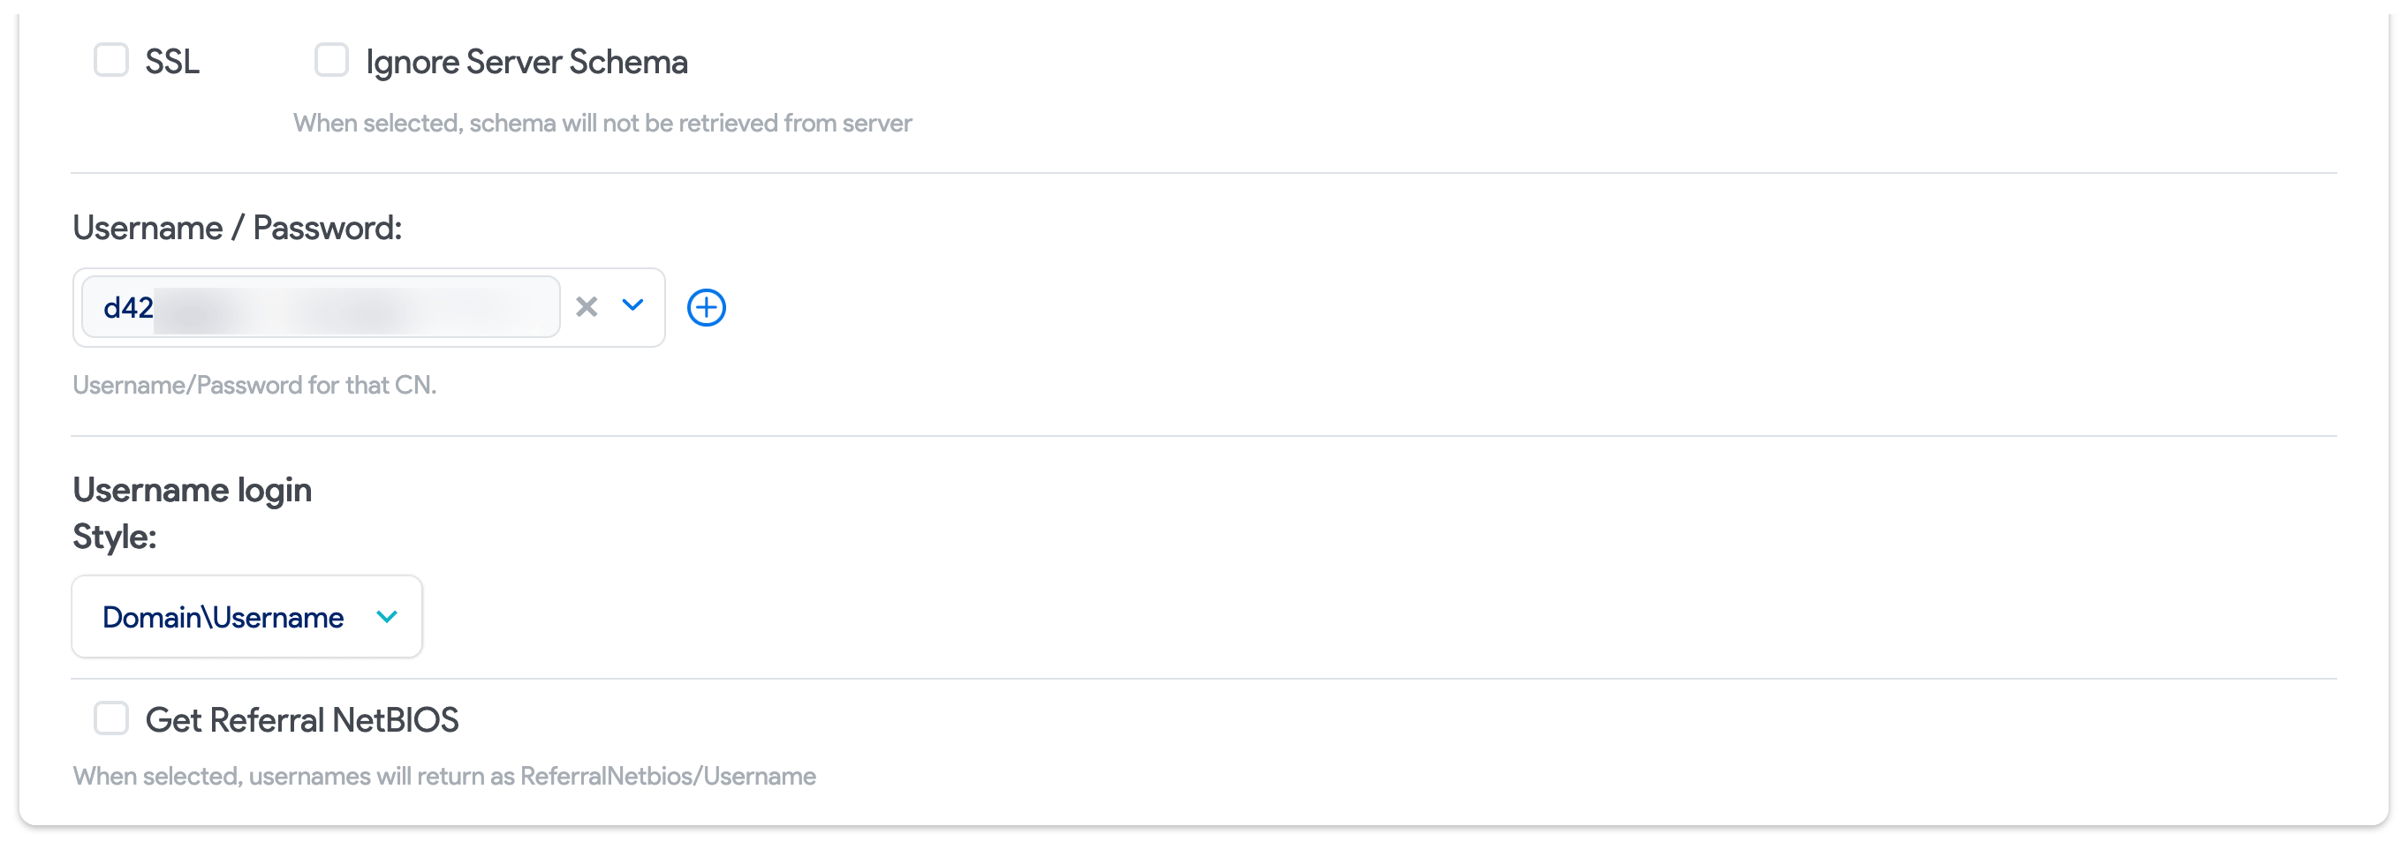Add a new credential with plus icon
This screenshot has height=842, width=2408.
click(706, 307)
